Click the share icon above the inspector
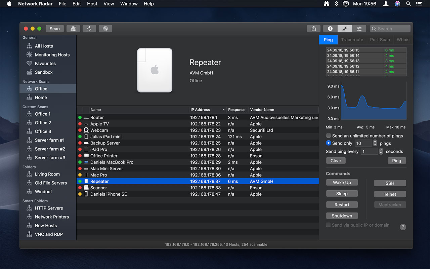This screenshot has height=269, width=430. point(313,29)
